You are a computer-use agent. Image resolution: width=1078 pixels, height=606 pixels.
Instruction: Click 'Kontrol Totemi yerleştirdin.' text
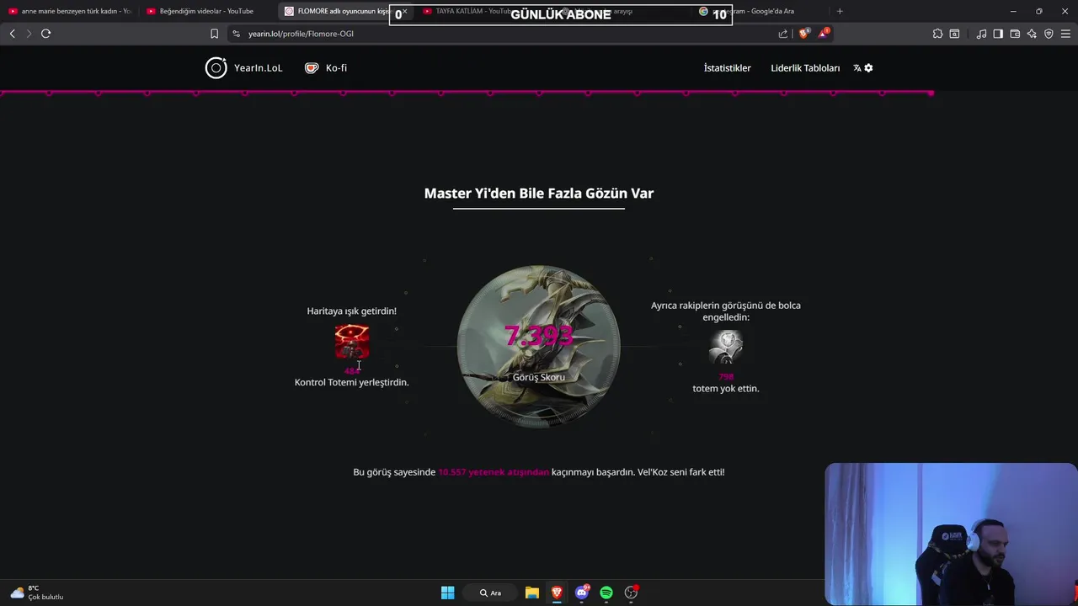(x=351, y=382)
